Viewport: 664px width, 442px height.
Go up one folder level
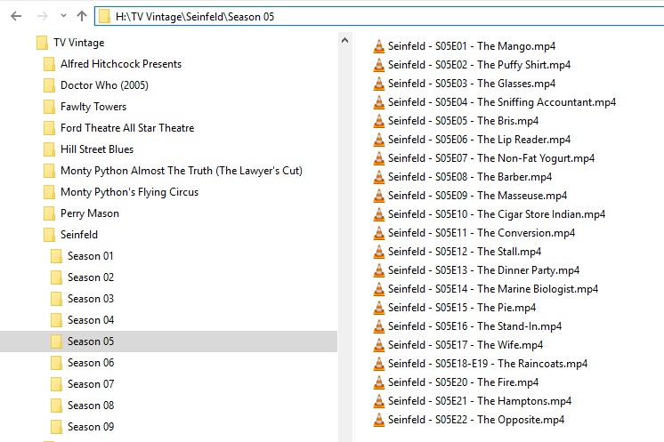pyautogui.click(x=82, y=16)
